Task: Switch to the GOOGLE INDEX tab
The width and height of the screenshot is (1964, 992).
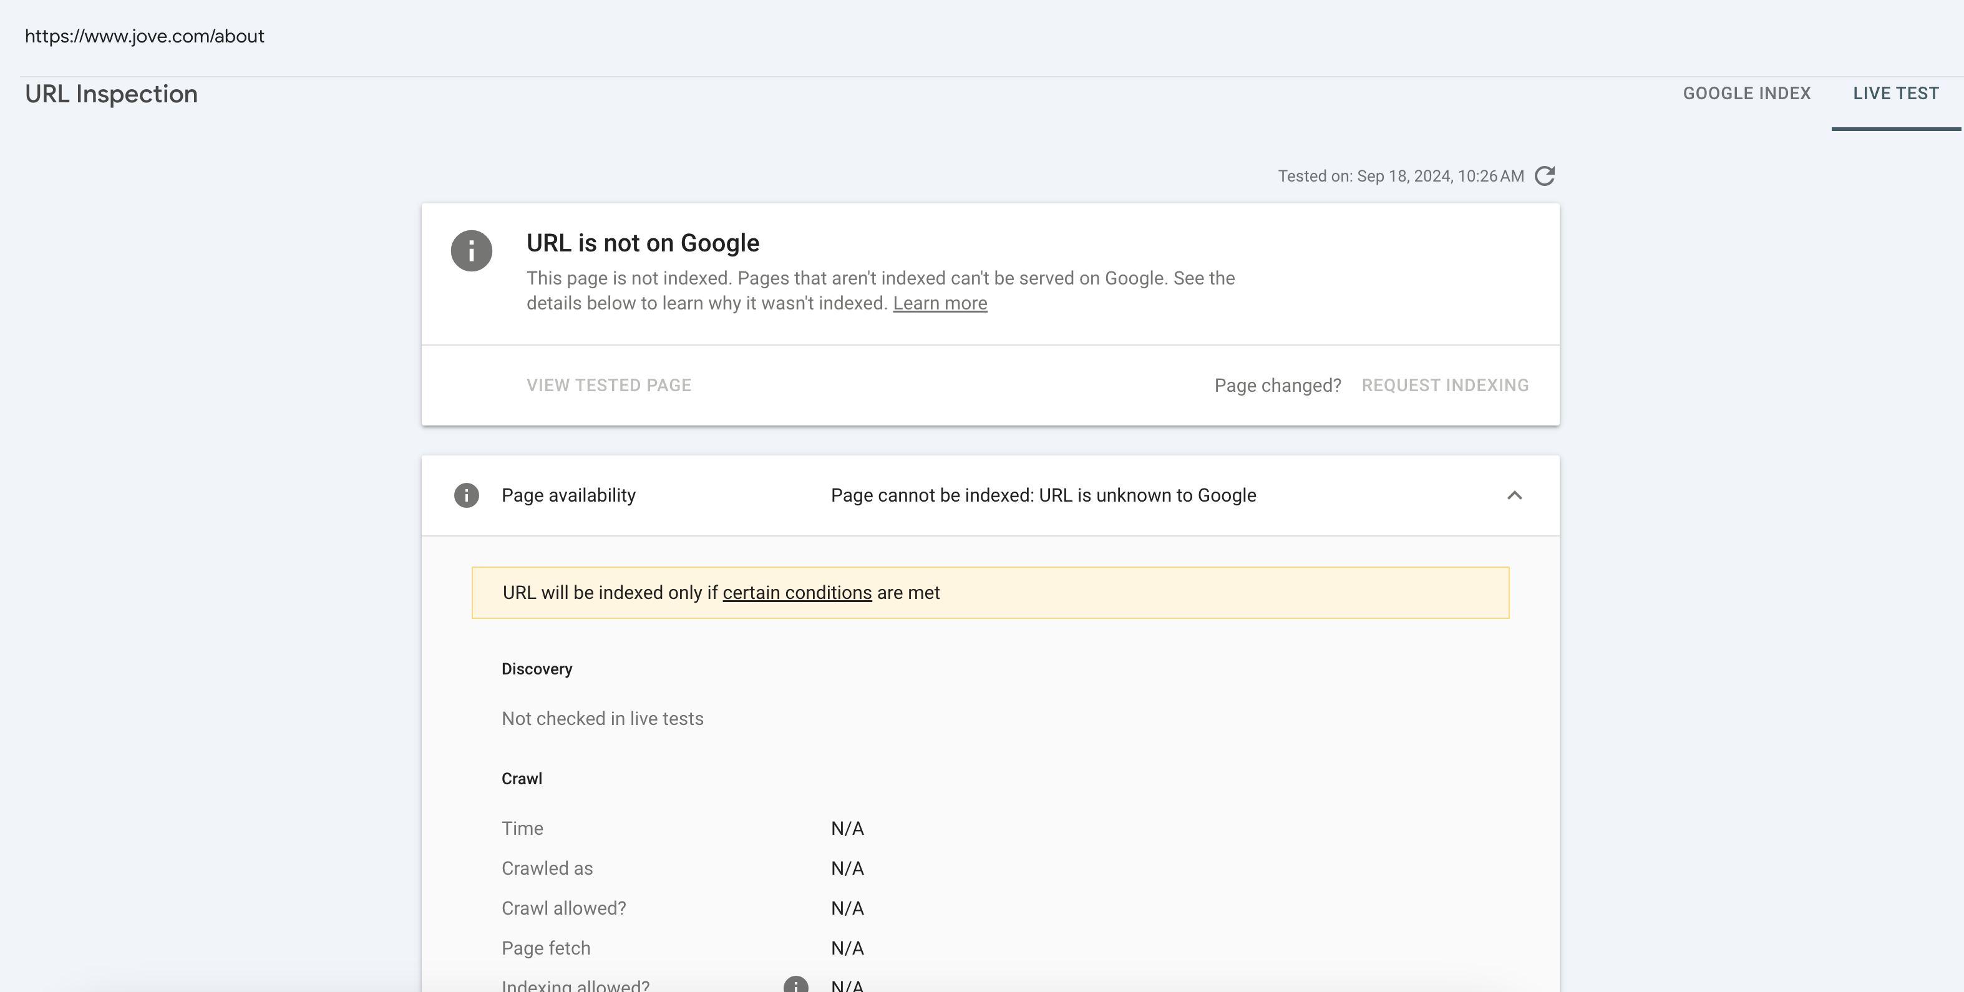Action: pyautogui.click(x=1746, y=94)
